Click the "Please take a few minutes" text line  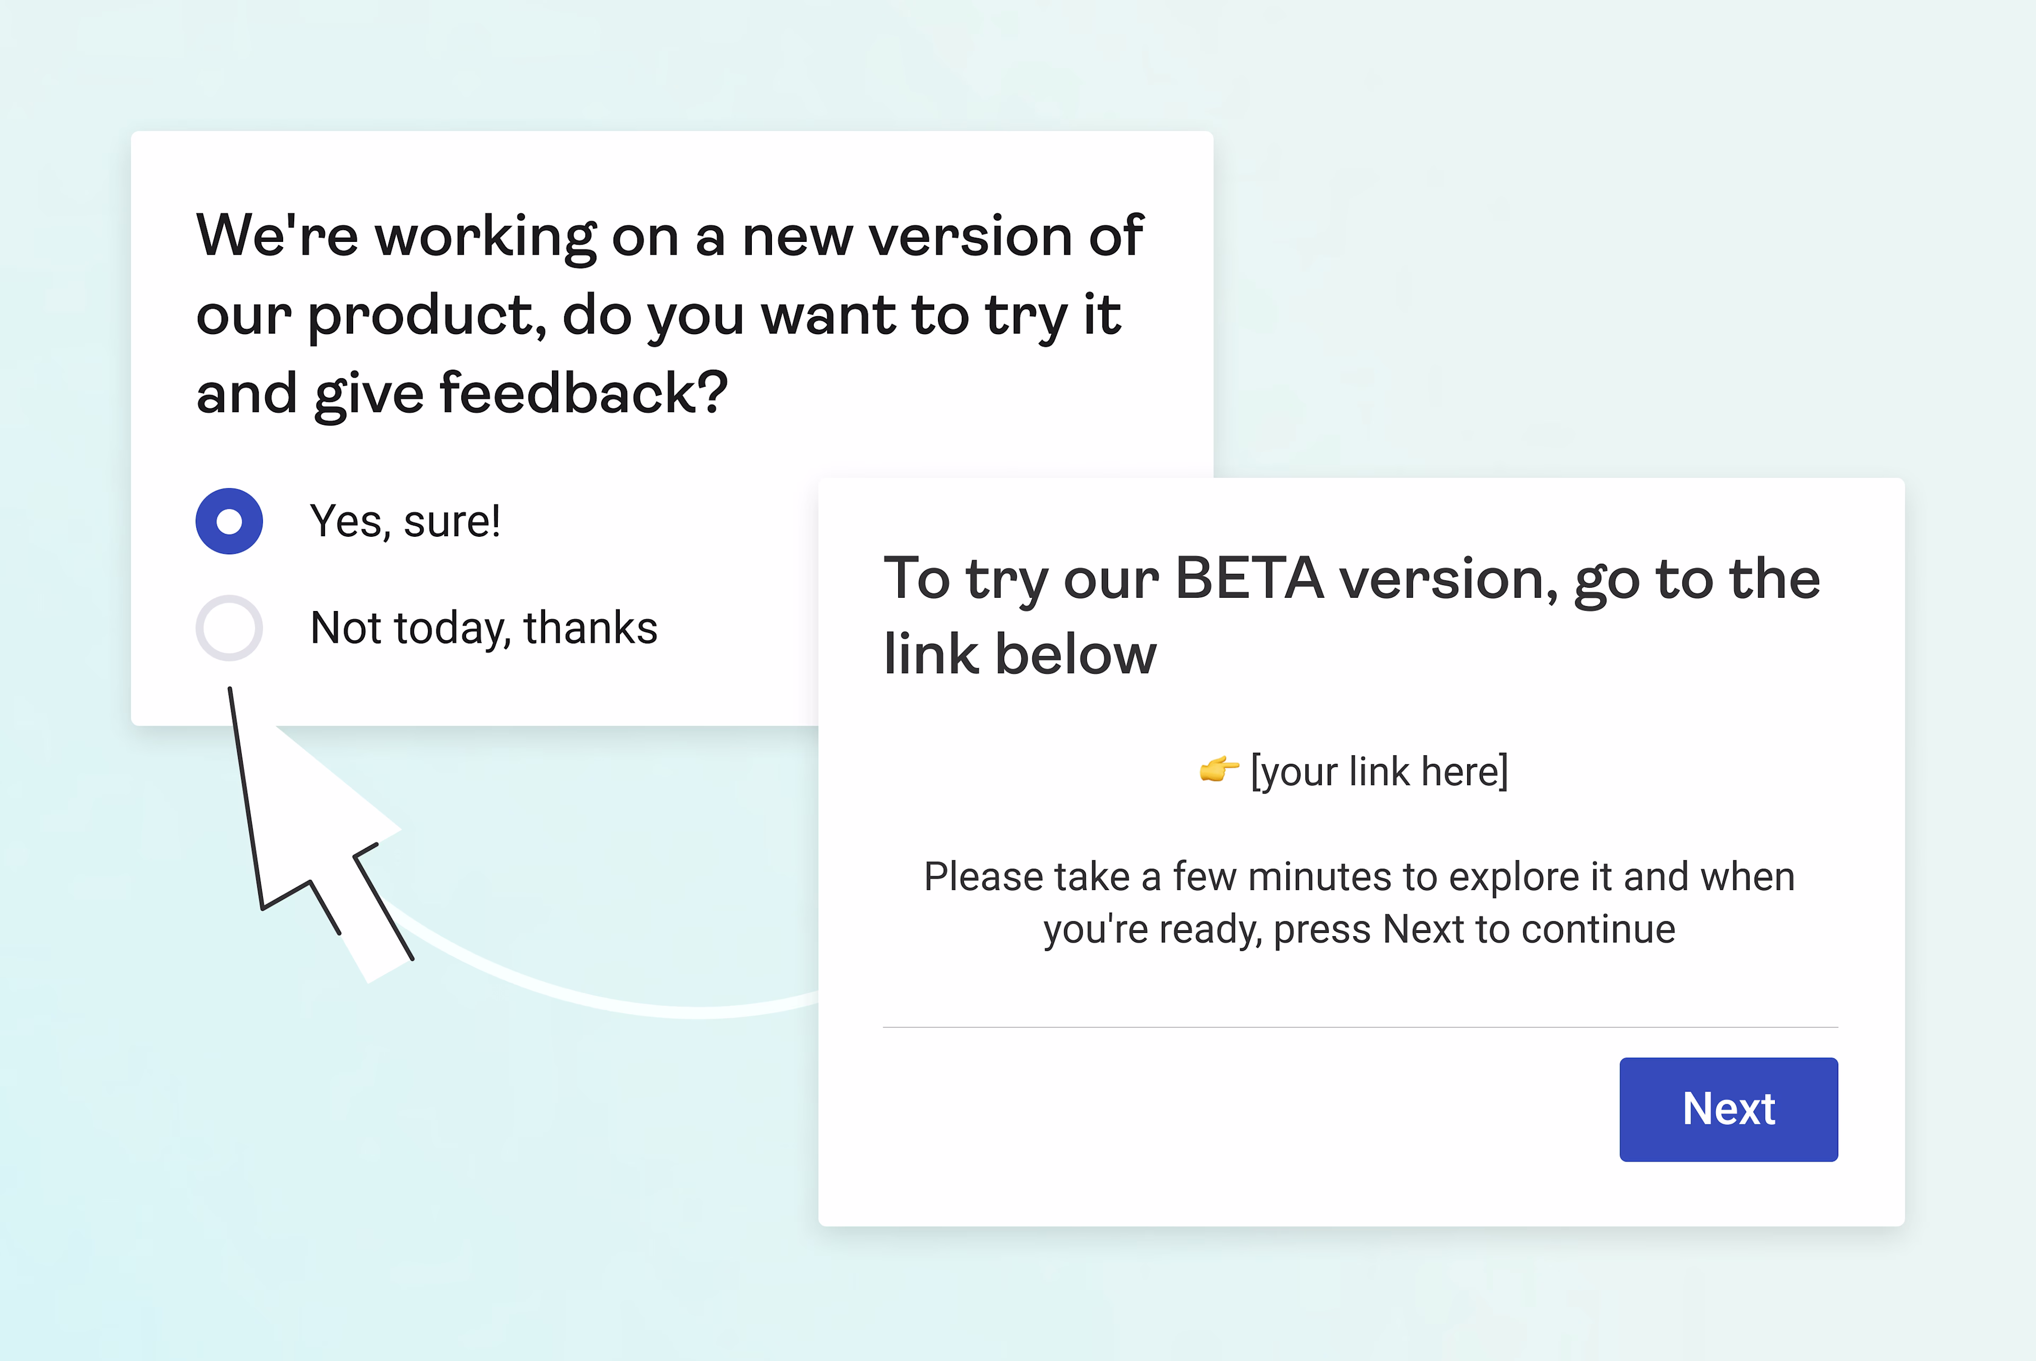coord(1358,877)
